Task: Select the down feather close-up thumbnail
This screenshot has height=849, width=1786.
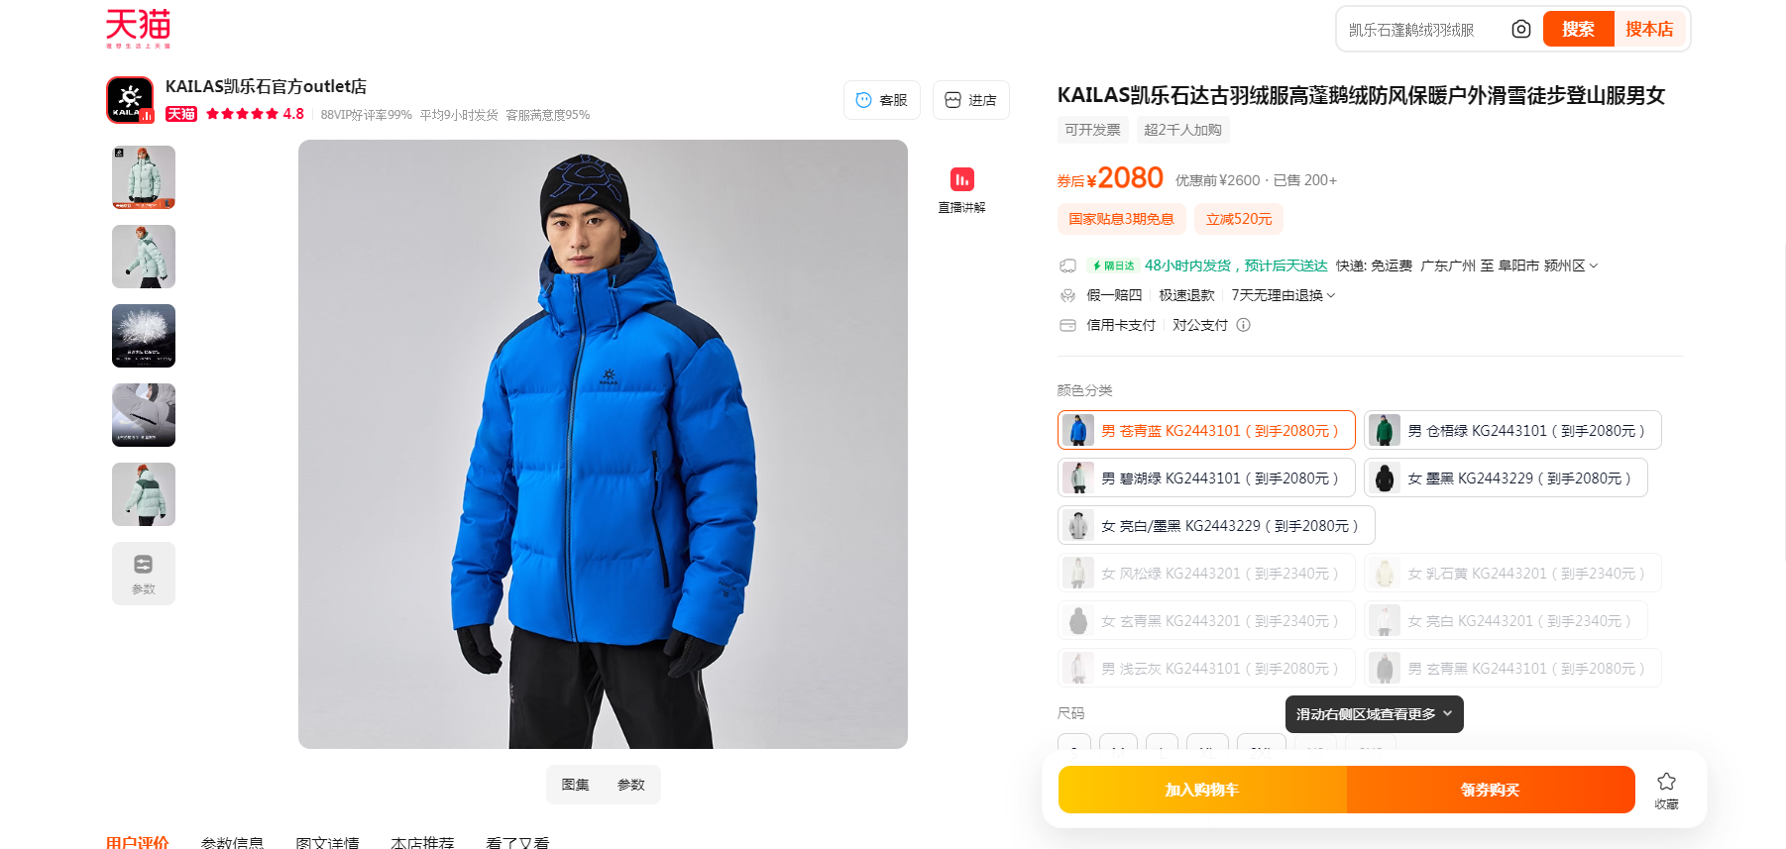Action: coord(144,336)
